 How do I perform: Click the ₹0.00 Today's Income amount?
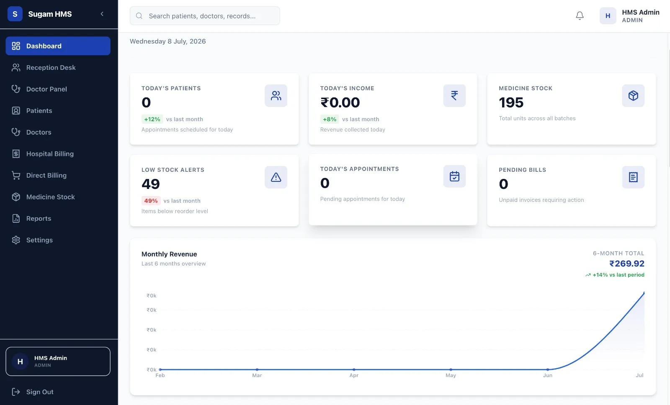point(340,102)
